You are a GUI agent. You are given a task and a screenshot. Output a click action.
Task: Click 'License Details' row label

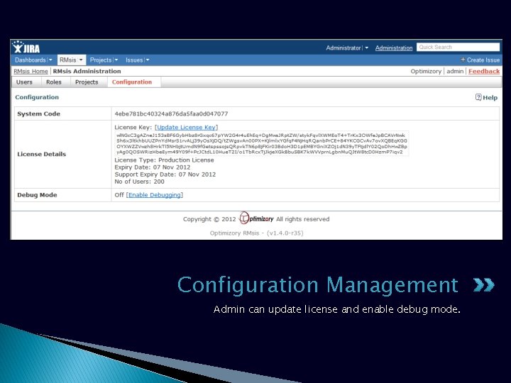(x=41, y=154)
